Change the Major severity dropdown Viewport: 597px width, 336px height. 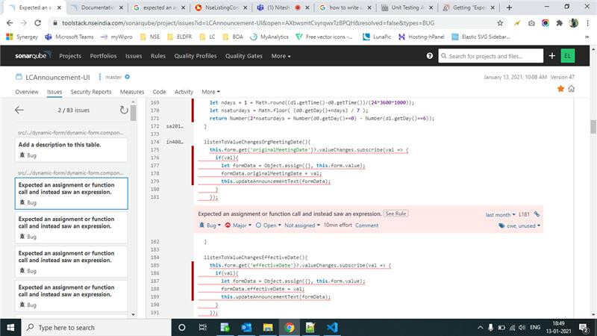(238, 225)
